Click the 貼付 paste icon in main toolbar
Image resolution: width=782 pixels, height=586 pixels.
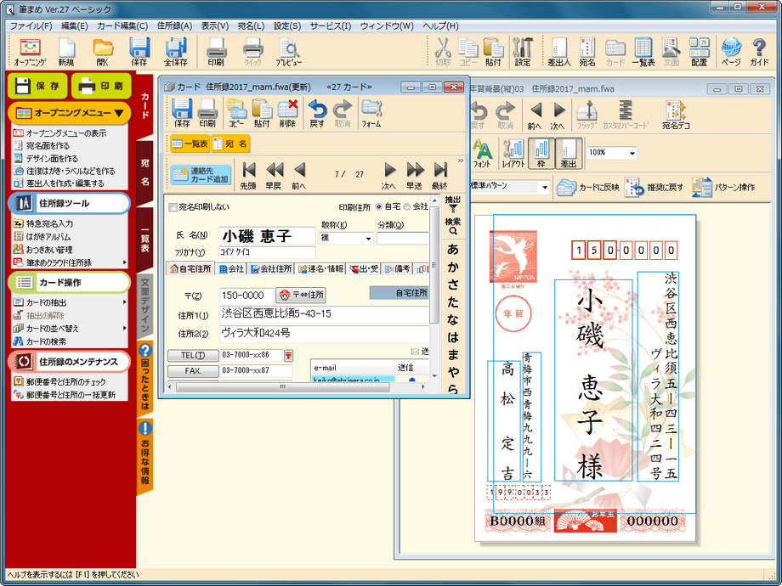tap(493, 53)
